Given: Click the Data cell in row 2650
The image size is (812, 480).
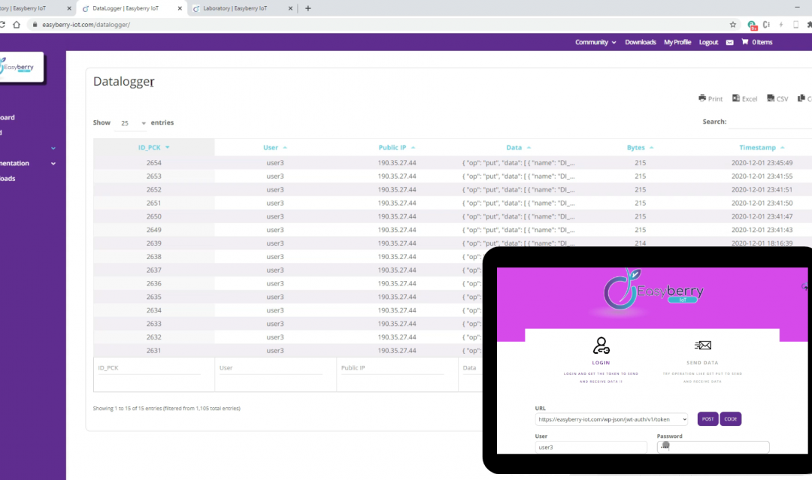Looking at the screenshot, I should click(518, 216).
